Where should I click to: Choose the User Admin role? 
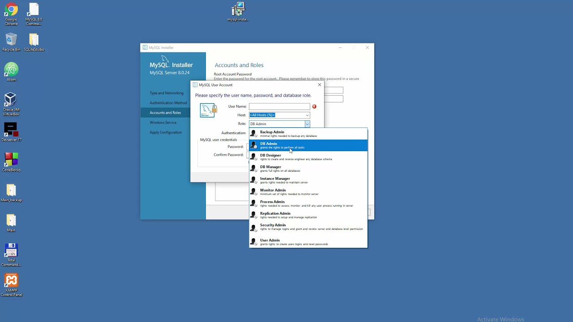(308, 242)
